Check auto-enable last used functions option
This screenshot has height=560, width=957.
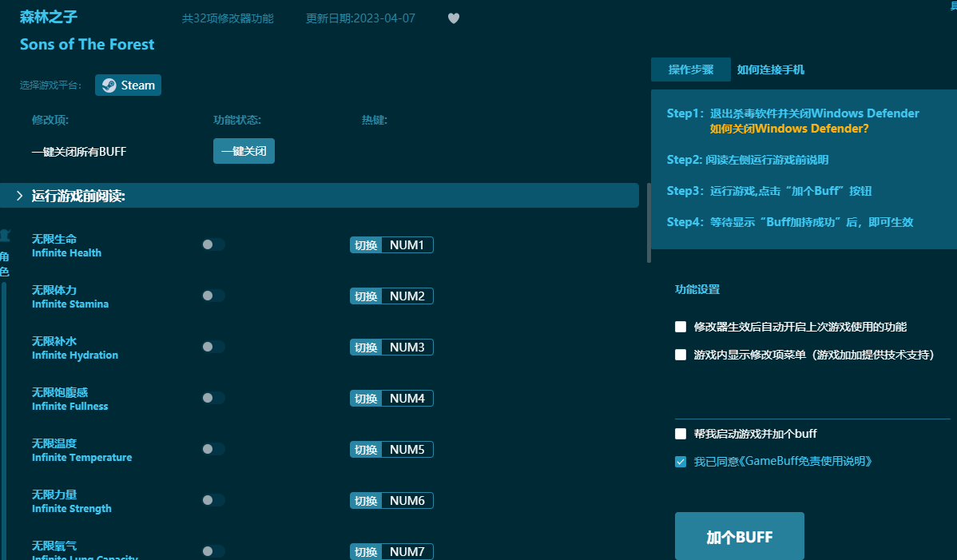pos(681,327)
